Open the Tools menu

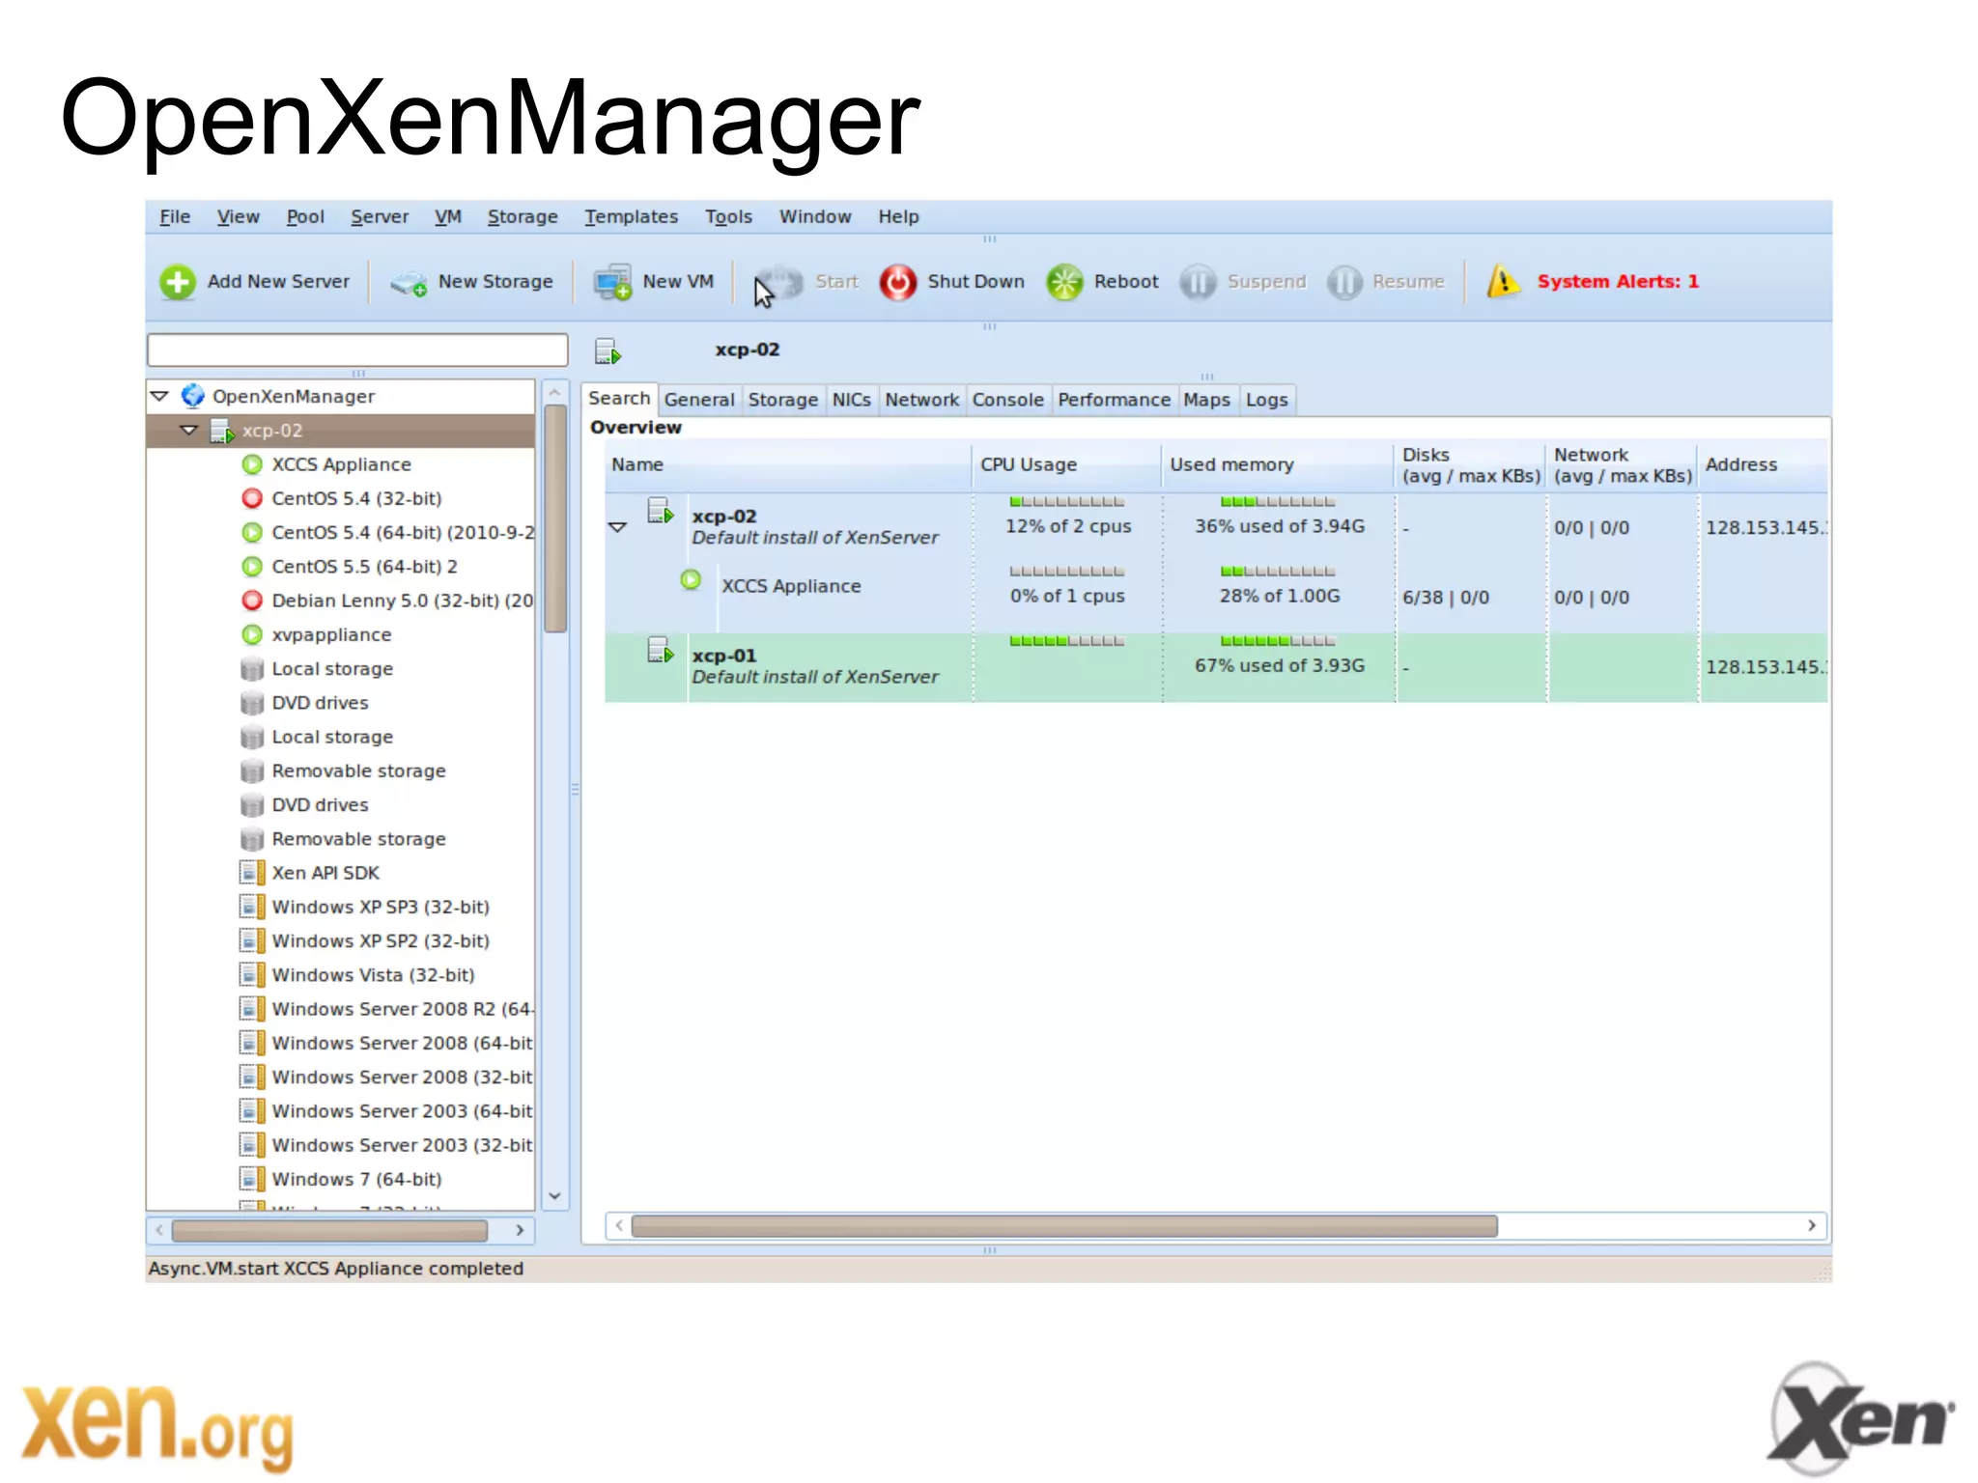[728, 216]
